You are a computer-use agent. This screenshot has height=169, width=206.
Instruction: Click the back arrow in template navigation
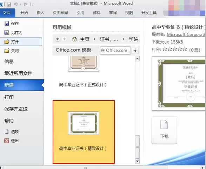tap(58, 39)
